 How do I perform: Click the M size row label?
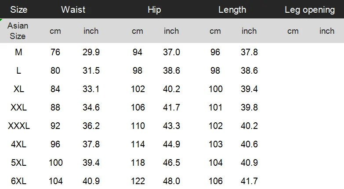point(18,52)
